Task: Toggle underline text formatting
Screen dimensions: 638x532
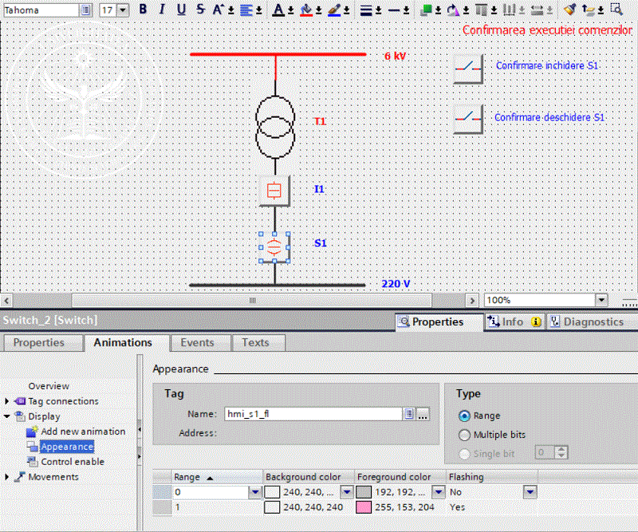Action: click(x=181, y=10)
